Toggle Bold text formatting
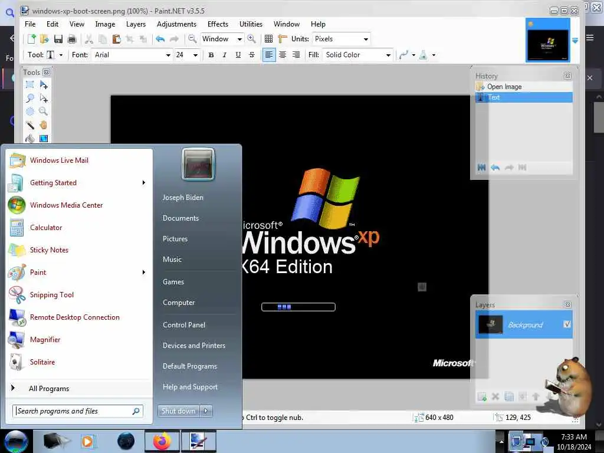This screenshot has width=604, height=453. [211, 55]
